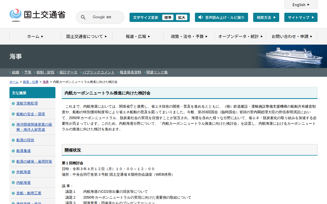
Task: Expand the 報道・広報 menu
Action: [x=138, y=36]
